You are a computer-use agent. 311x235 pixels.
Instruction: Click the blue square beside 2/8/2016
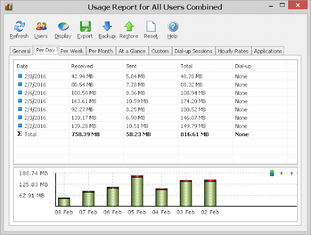(x=20, y=76)
